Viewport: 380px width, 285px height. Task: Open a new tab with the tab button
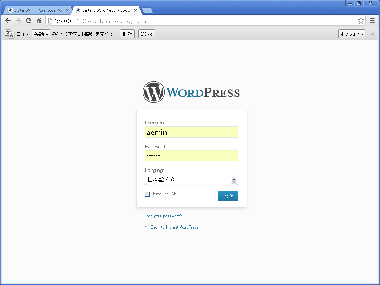coord(147,10)
